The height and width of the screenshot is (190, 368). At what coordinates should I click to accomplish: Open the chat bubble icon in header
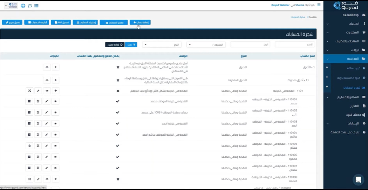[30, 6]
